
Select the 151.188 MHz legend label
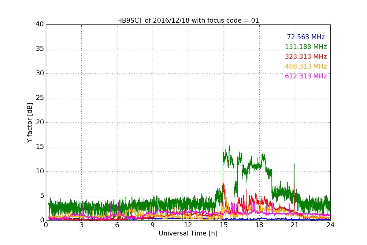pos(306,47)
